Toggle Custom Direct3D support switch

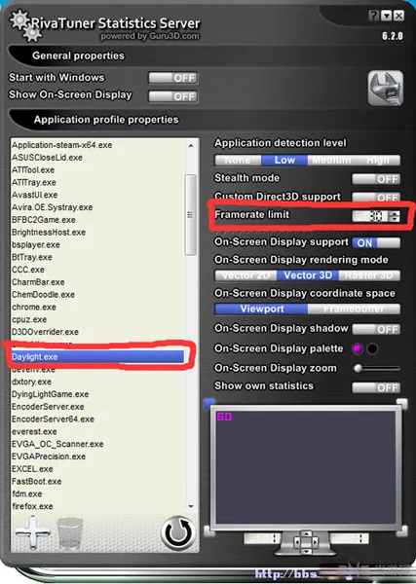376,197
